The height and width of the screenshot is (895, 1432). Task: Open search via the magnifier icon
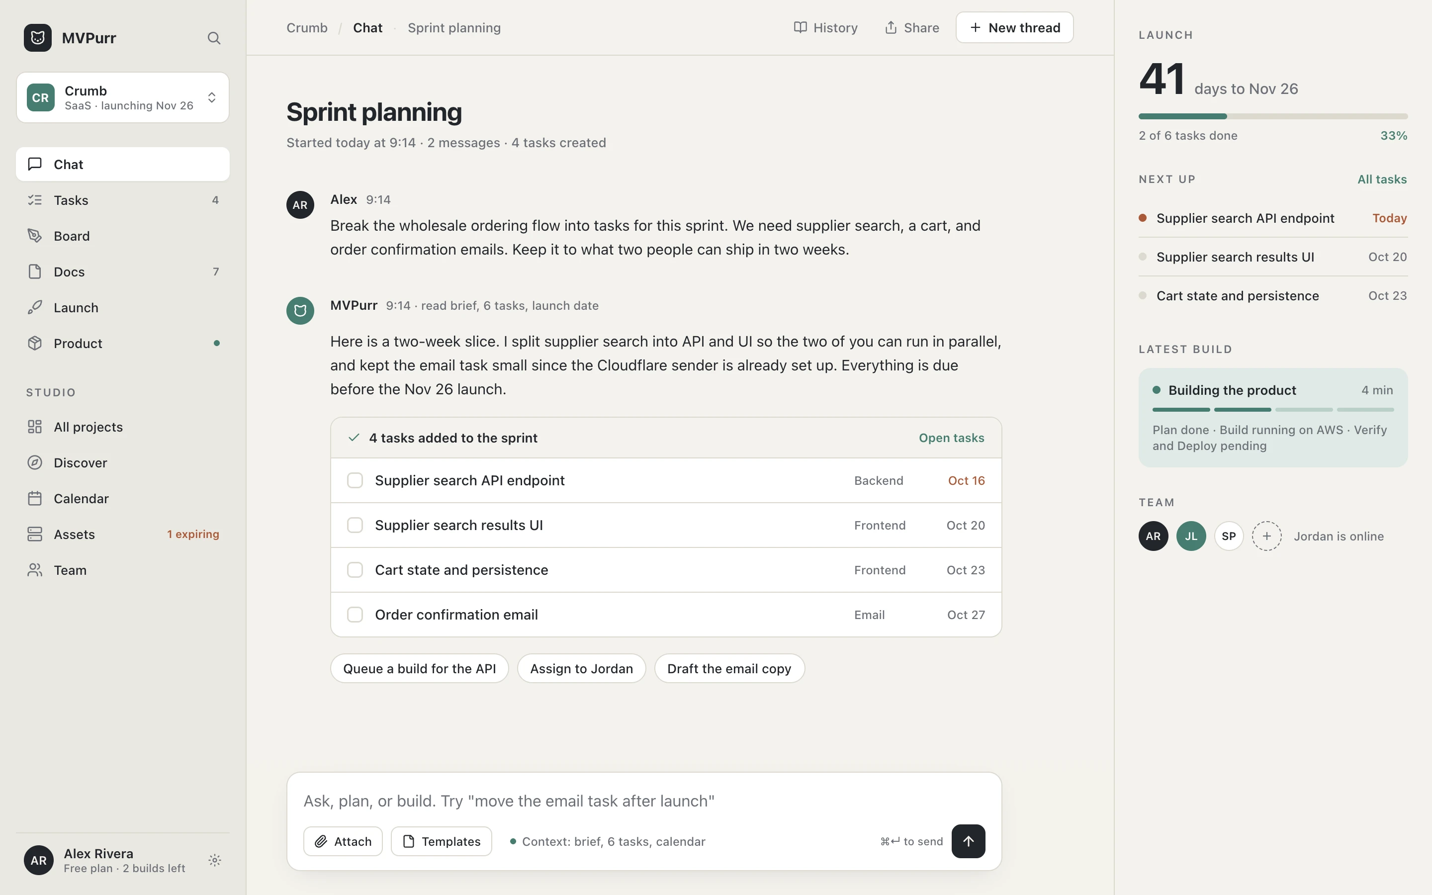tap(214, 38)
